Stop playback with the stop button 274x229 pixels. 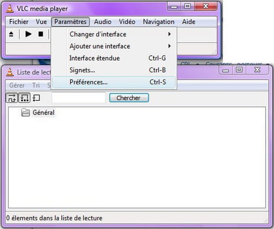click(x=41, y=34)
